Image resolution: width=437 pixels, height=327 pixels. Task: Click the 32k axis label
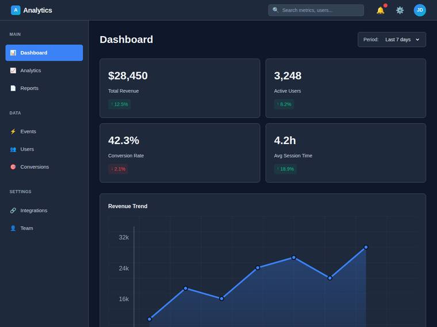[x=124, y=238]
